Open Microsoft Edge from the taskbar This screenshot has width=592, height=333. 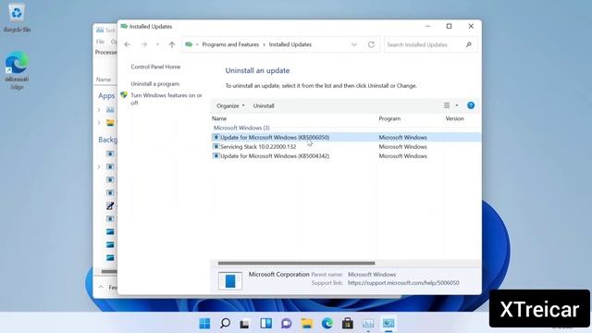pos(327,323)
